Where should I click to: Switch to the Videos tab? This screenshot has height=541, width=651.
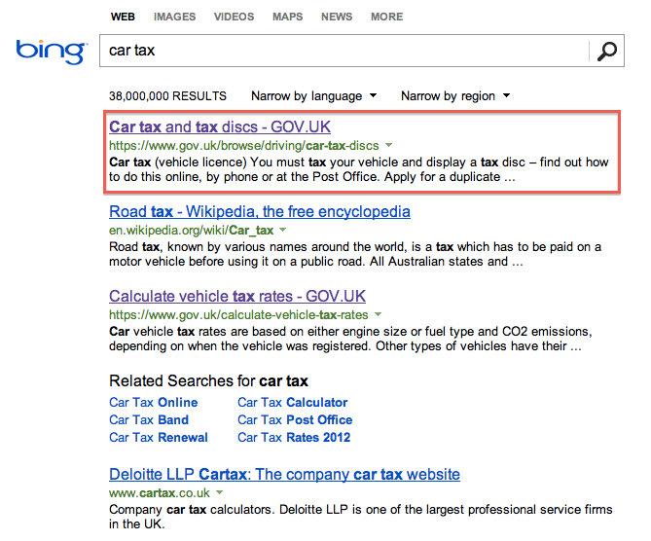tap(234, 17)
